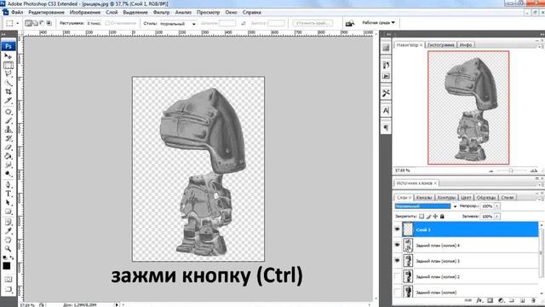Show layer Задний план (копия)
The image size is (545, 307).
[x=397, y=292]
